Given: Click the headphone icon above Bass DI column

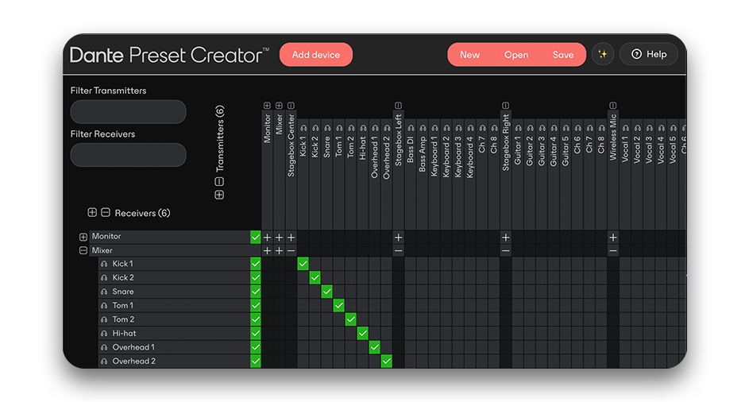Looking at the screenshot, I should pyautogui.click(x=411, y=128).
